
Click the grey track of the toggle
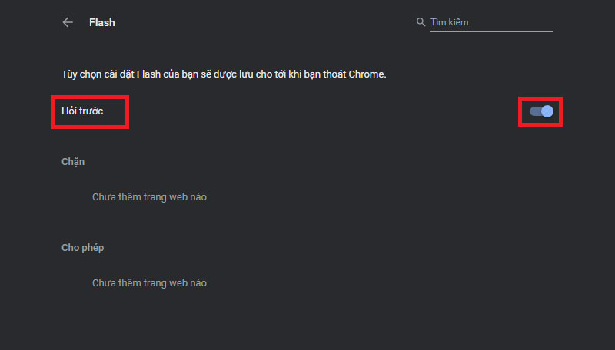point(534,111)
